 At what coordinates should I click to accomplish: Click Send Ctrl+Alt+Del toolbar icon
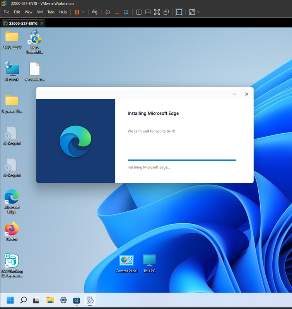(x=95, y=12)
